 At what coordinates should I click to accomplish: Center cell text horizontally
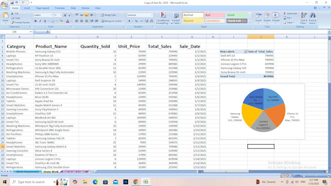coord(81,21)
